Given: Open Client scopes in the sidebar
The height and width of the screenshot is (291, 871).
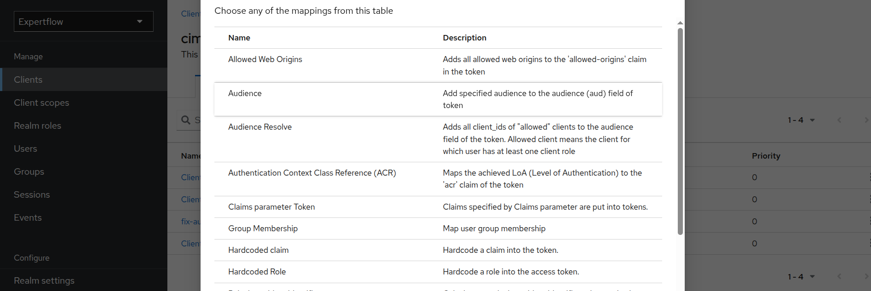Looking at the screenshot, I should point(41,103).
